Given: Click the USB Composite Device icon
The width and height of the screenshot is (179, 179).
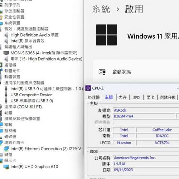Looking at the screenshot, I should click(6, 95).
